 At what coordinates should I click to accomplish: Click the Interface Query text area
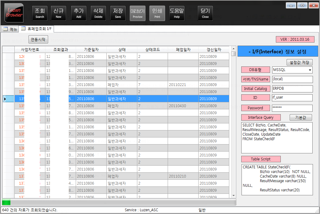tap(276, 138)
